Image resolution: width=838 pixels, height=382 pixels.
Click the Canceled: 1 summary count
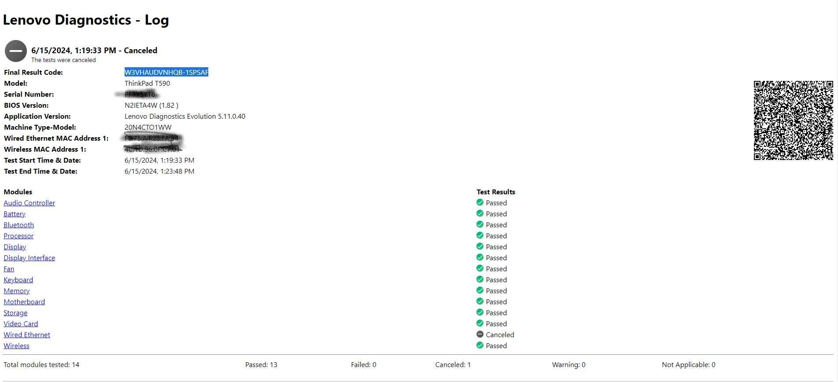click(x=453, y=364)
